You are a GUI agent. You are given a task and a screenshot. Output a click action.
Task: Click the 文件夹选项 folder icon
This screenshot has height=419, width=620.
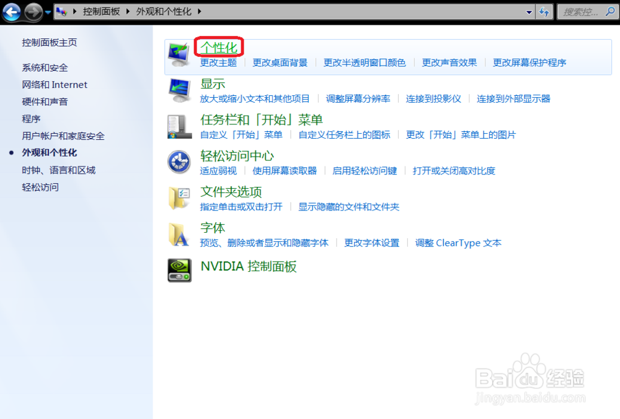[179, 197]
